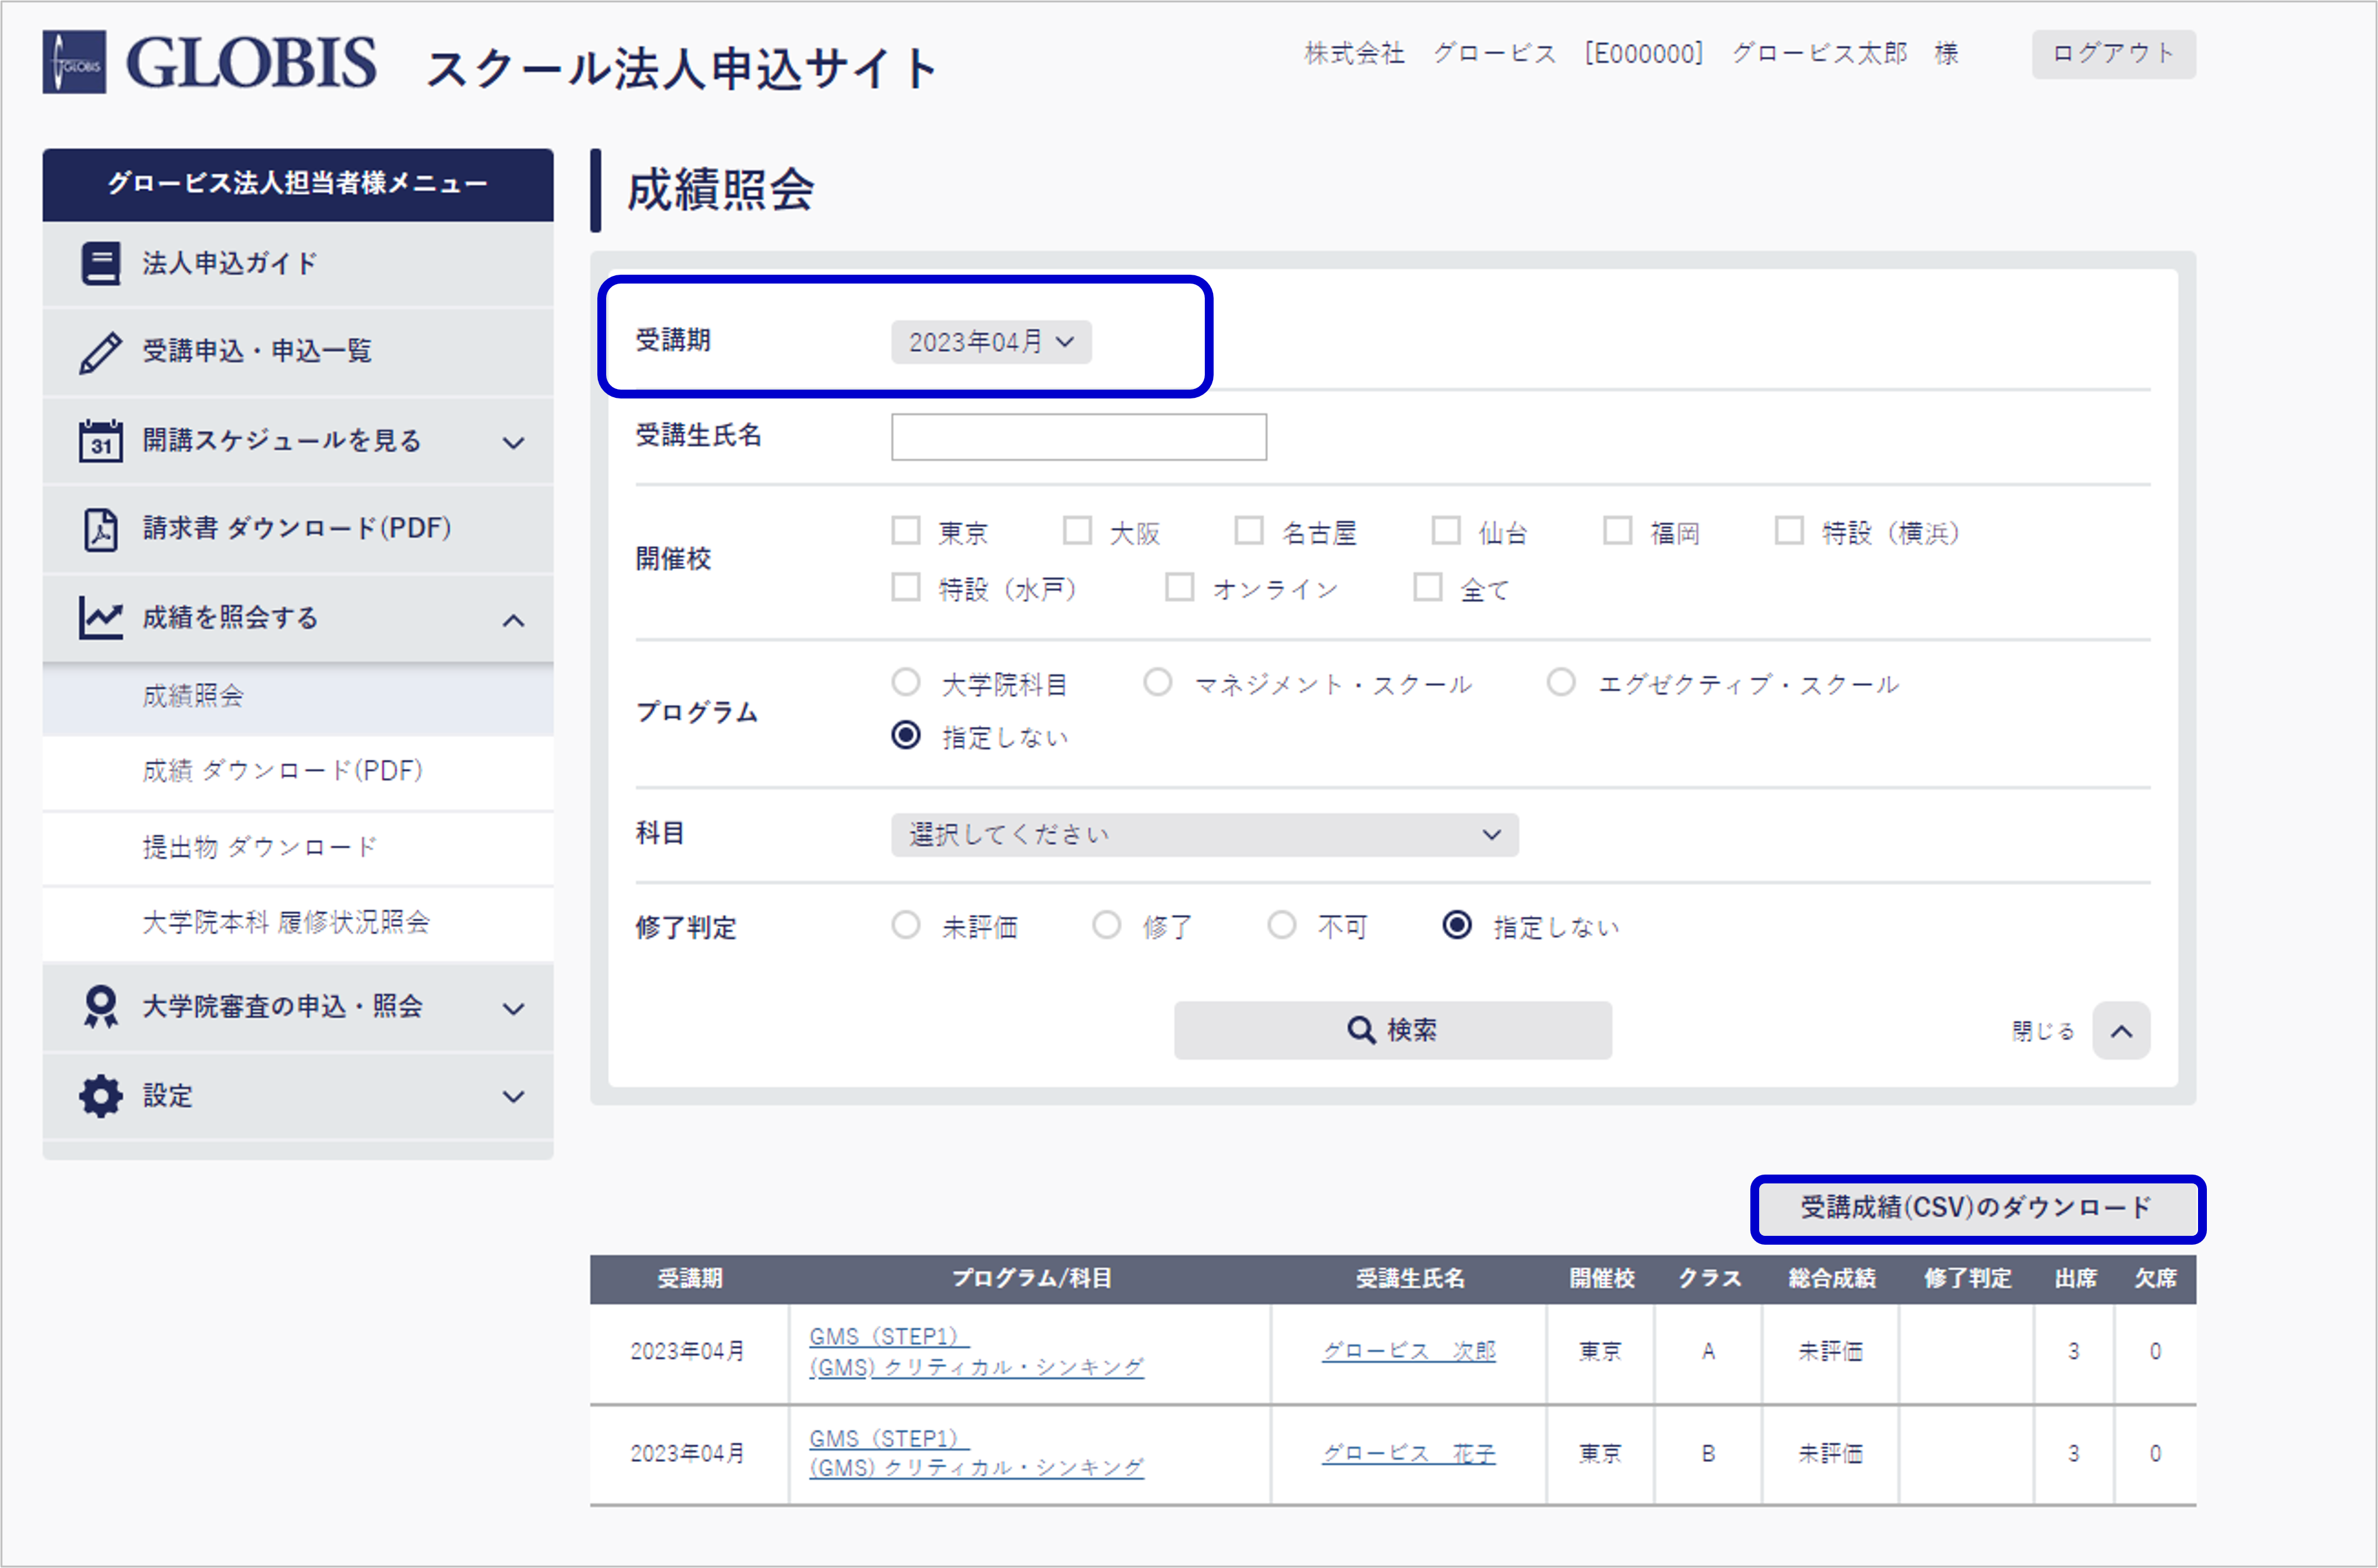
Task: Click the award ribbon icon for 大学院審査
Action: (100, 1007)
